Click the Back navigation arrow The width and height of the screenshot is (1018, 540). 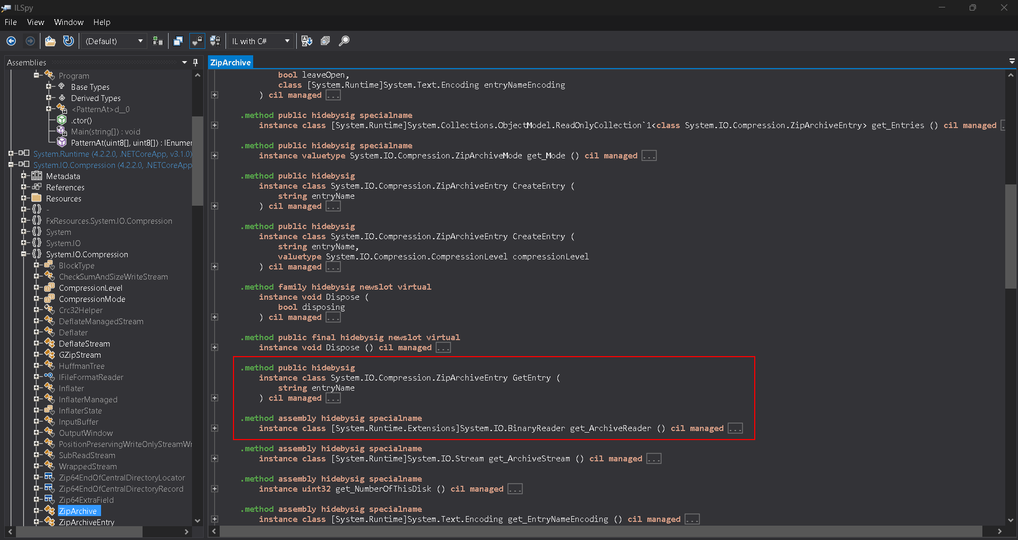[11, 41]
